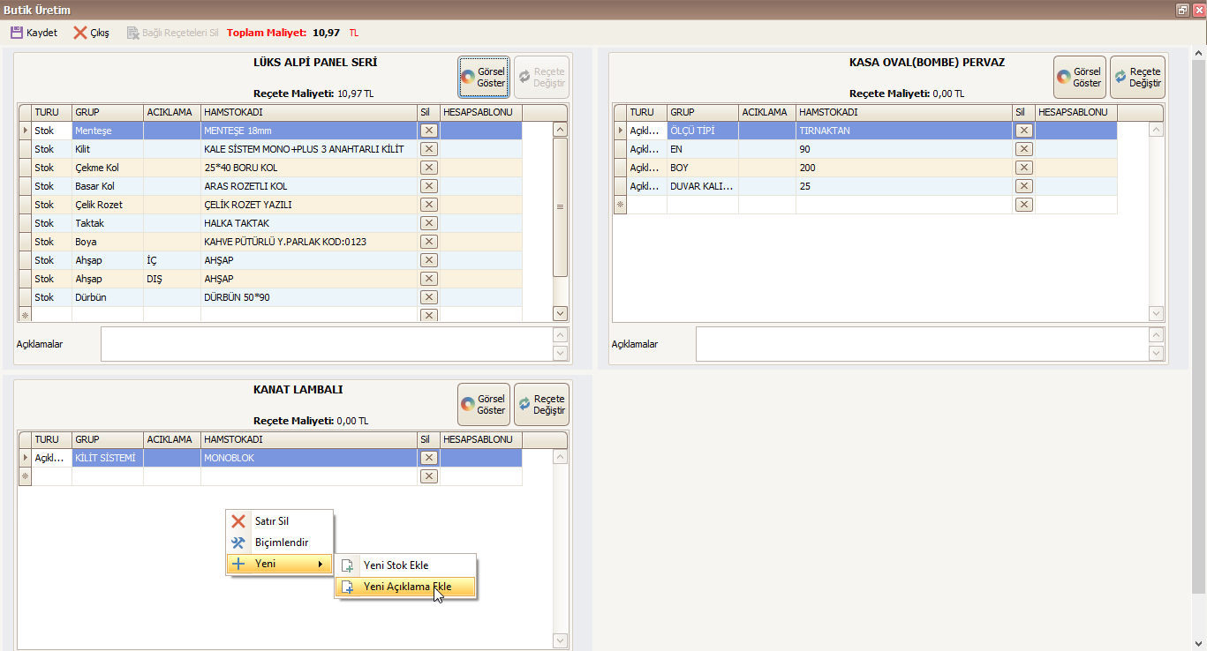Delete the Menteşe 18mm row with its X
Viewport: 1207px width, 651px height.
428,131
